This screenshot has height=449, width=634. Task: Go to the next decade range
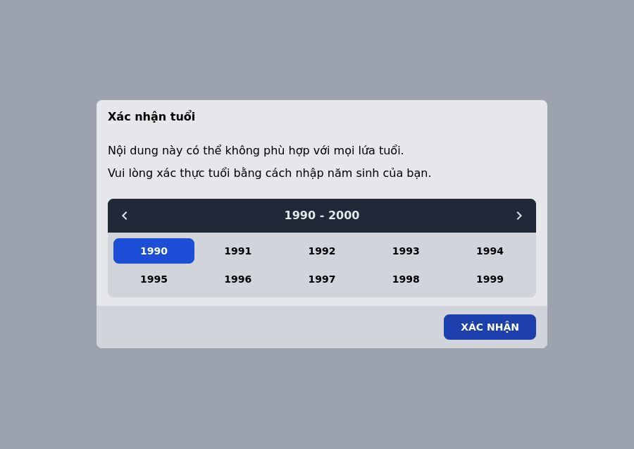tap(519, 216)
